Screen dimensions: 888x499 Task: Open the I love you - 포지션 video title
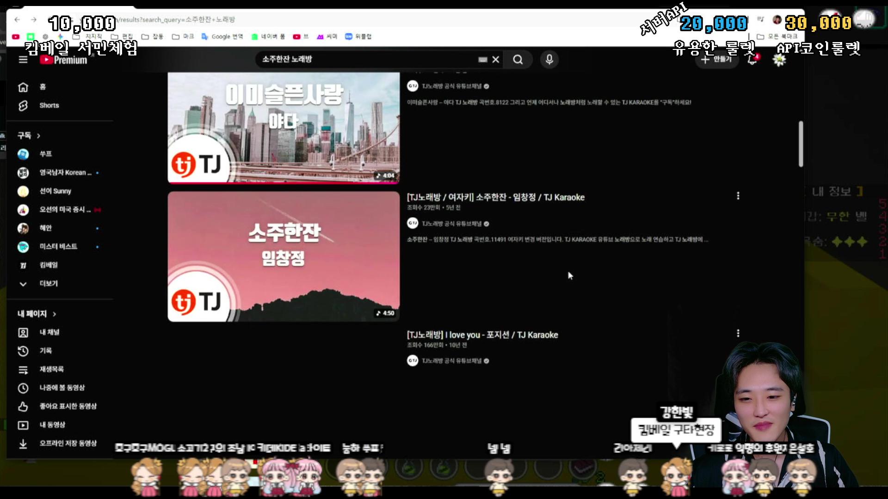pyautogui.click(x=482, y=335)
